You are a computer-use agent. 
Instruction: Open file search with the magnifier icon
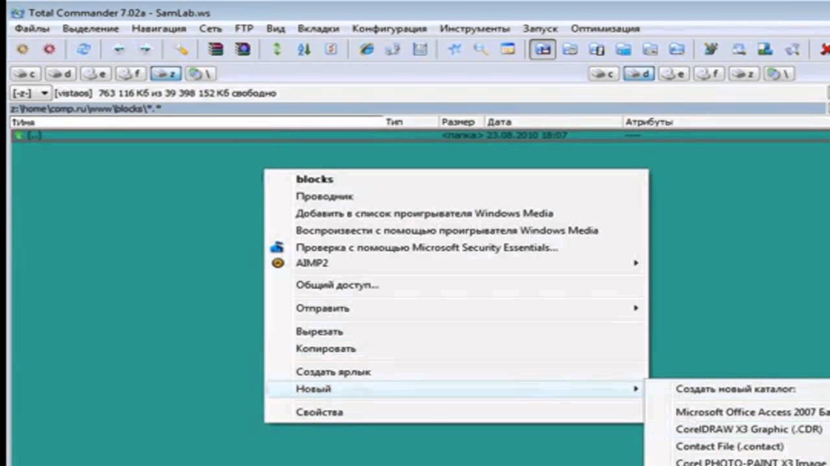pos(480,49)
